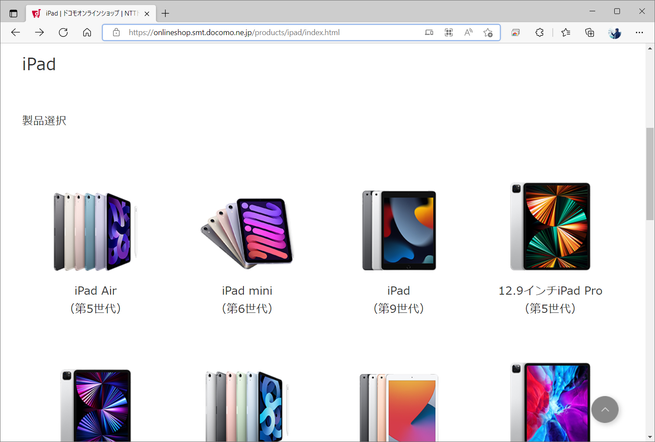Go forward to the next page
655x442 pixels.
point(39,32)
